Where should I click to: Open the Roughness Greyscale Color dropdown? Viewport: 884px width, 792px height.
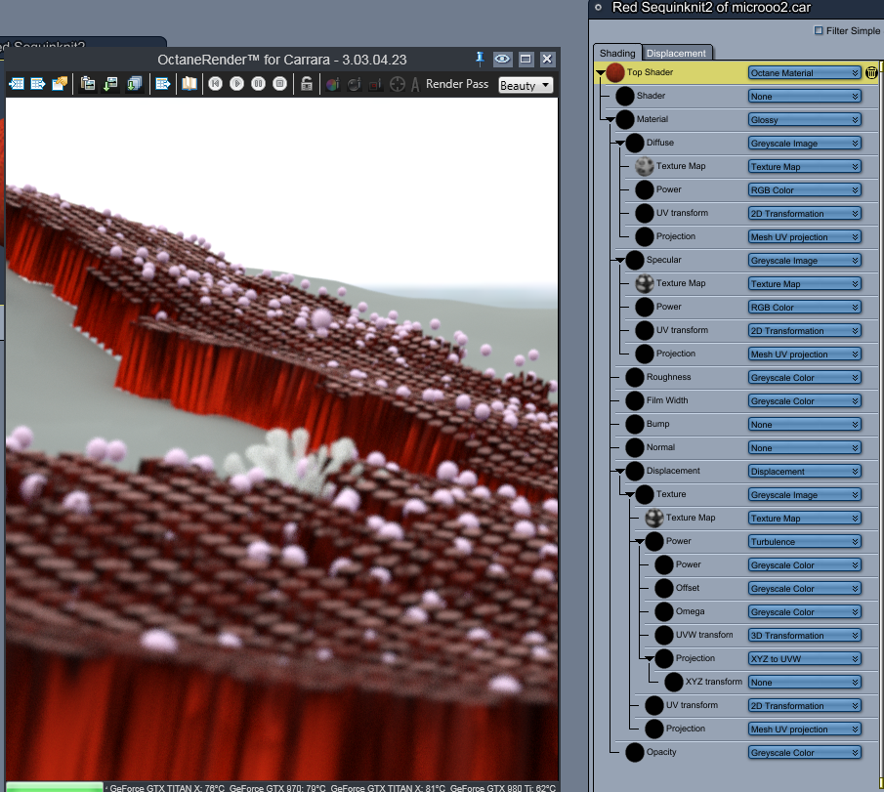tap(805, 378)
